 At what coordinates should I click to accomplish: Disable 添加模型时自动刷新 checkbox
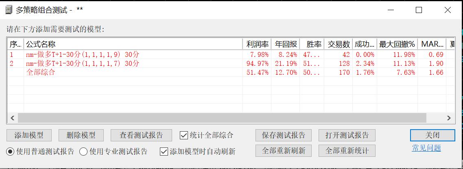coord(164,152)
